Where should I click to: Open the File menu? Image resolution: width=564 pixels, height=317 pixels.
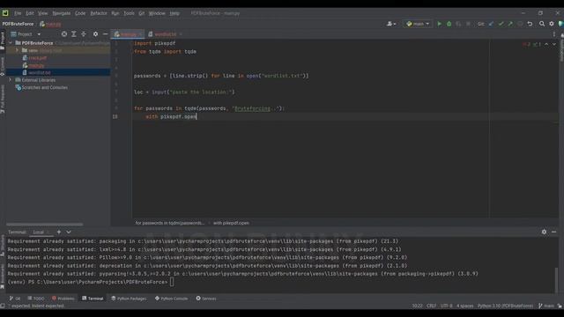(x=18, y=13)
